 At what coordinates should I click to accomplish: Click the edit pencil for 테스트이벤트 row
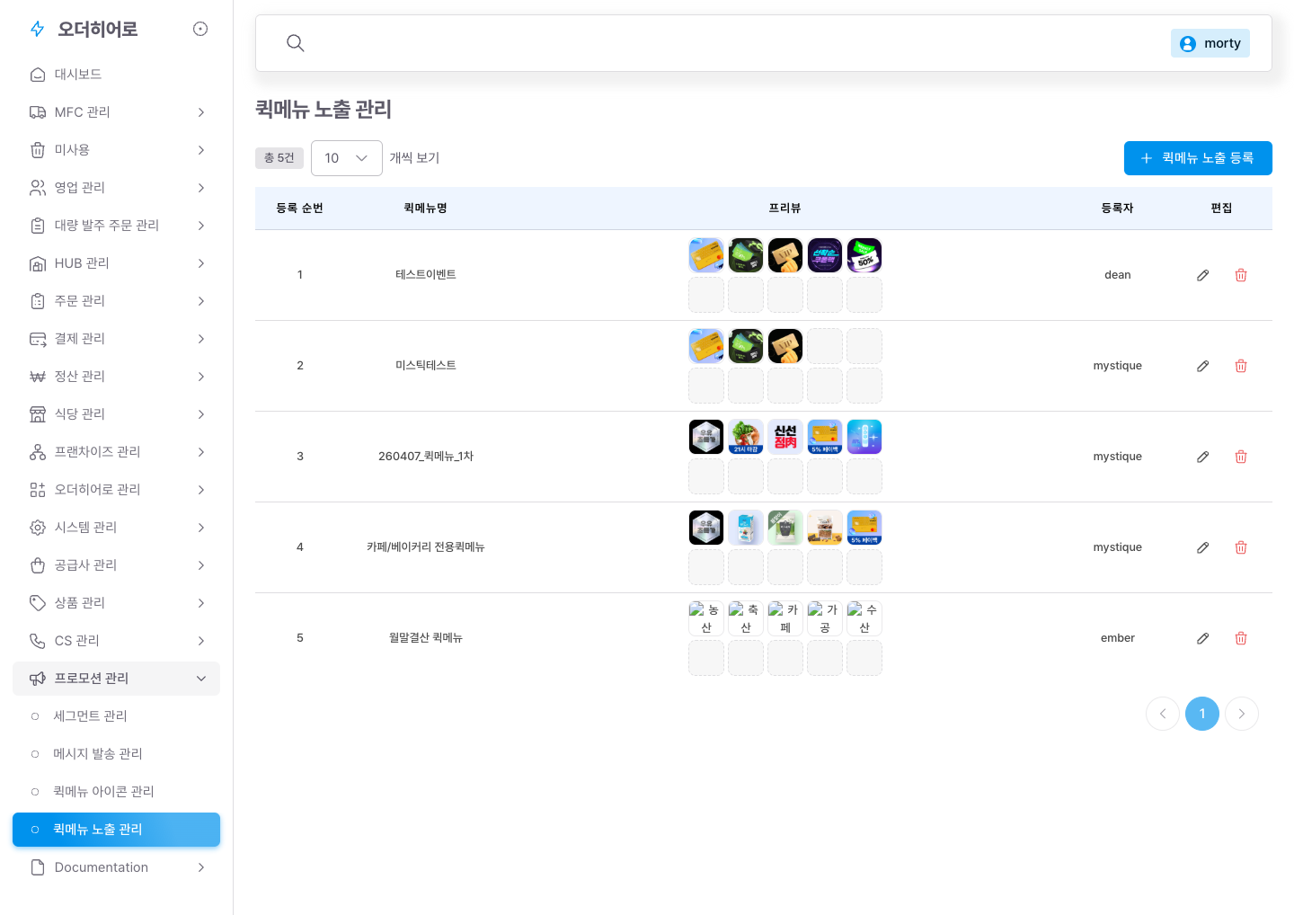click(1203, 275)
